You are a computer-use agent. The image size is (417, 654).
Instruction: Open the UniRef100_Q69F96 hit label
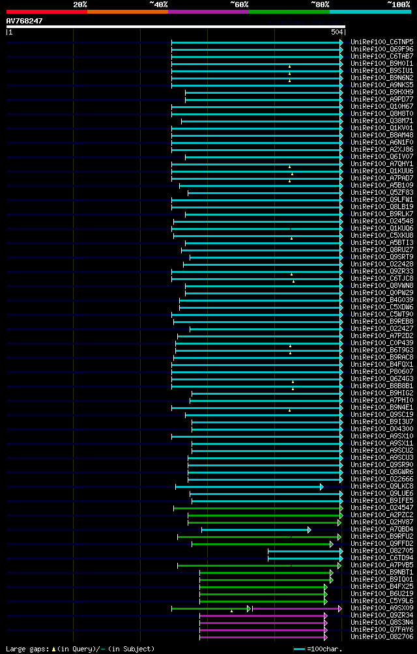(382, 50)
